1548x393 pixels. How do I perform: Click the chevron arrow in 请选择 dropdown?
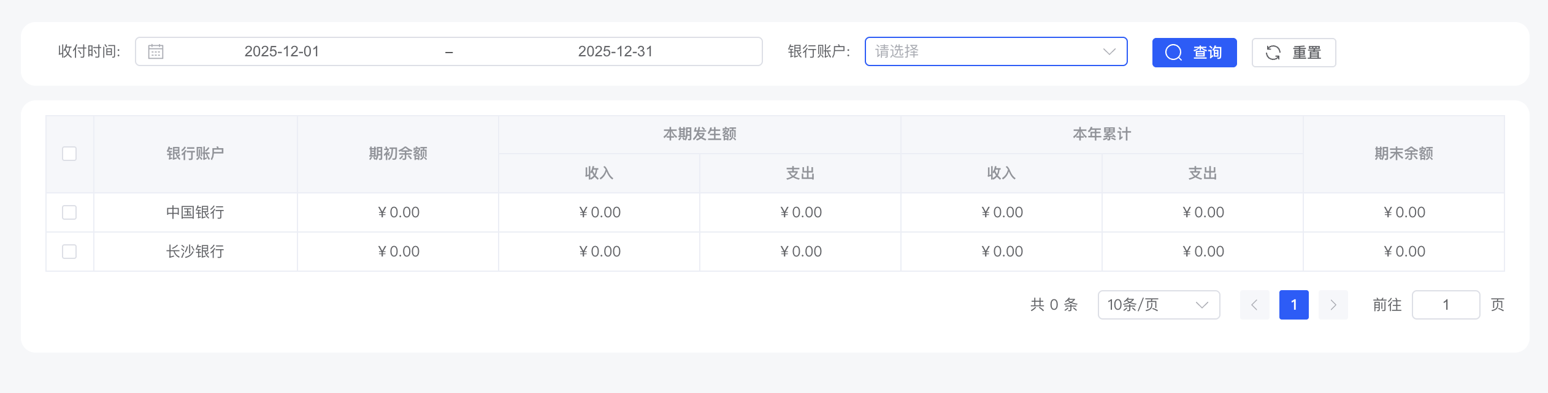click(x=1109, y=51)
